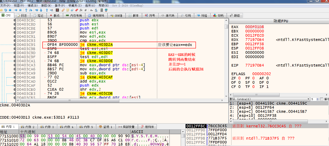Switch to the 句柄 (Handles) tab

click(x=218, y=16)
